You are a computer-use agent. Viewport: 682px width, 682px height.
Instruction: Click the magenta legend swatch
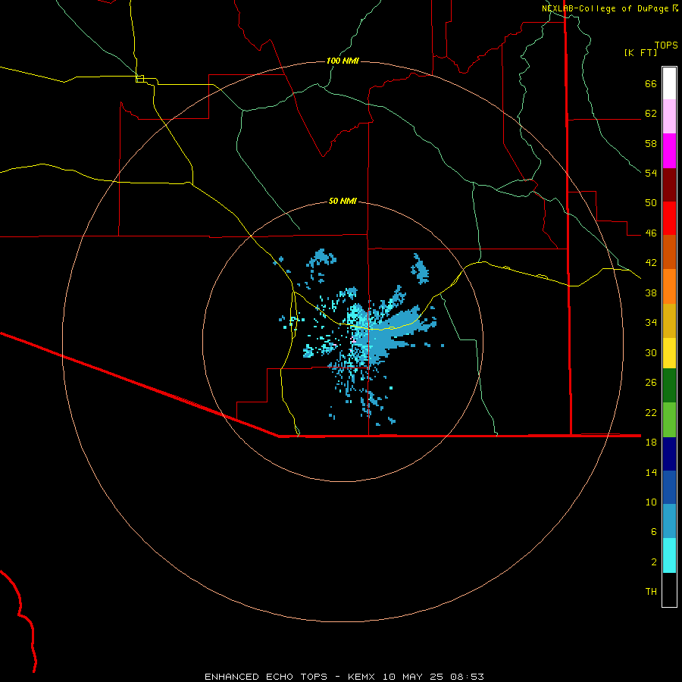pos(669,151)
